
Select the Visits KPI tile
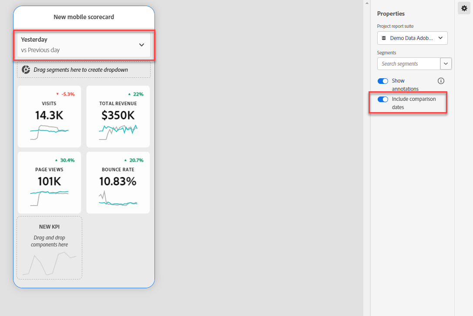(49, 116)
